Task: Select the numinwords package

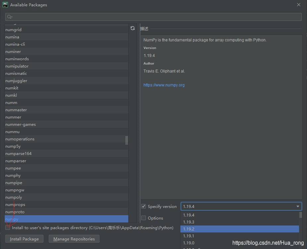Action: click(x=66, y=59)
